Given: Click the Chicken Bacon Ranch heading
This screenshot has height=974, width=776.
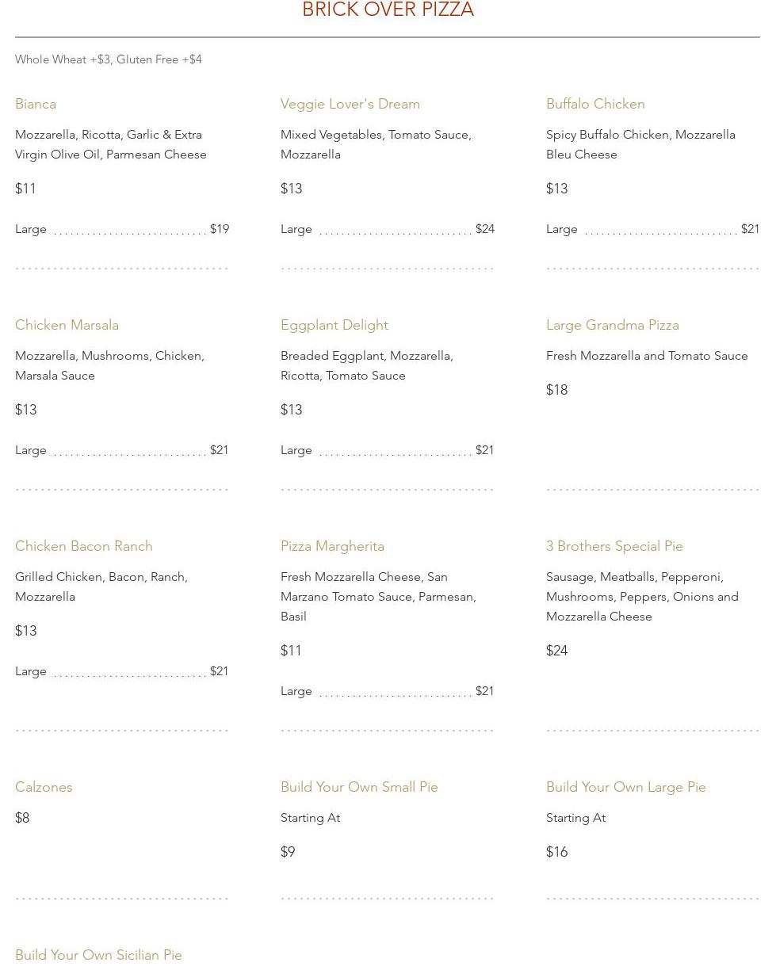Looking at the screenshot, I should pos(83,546).
